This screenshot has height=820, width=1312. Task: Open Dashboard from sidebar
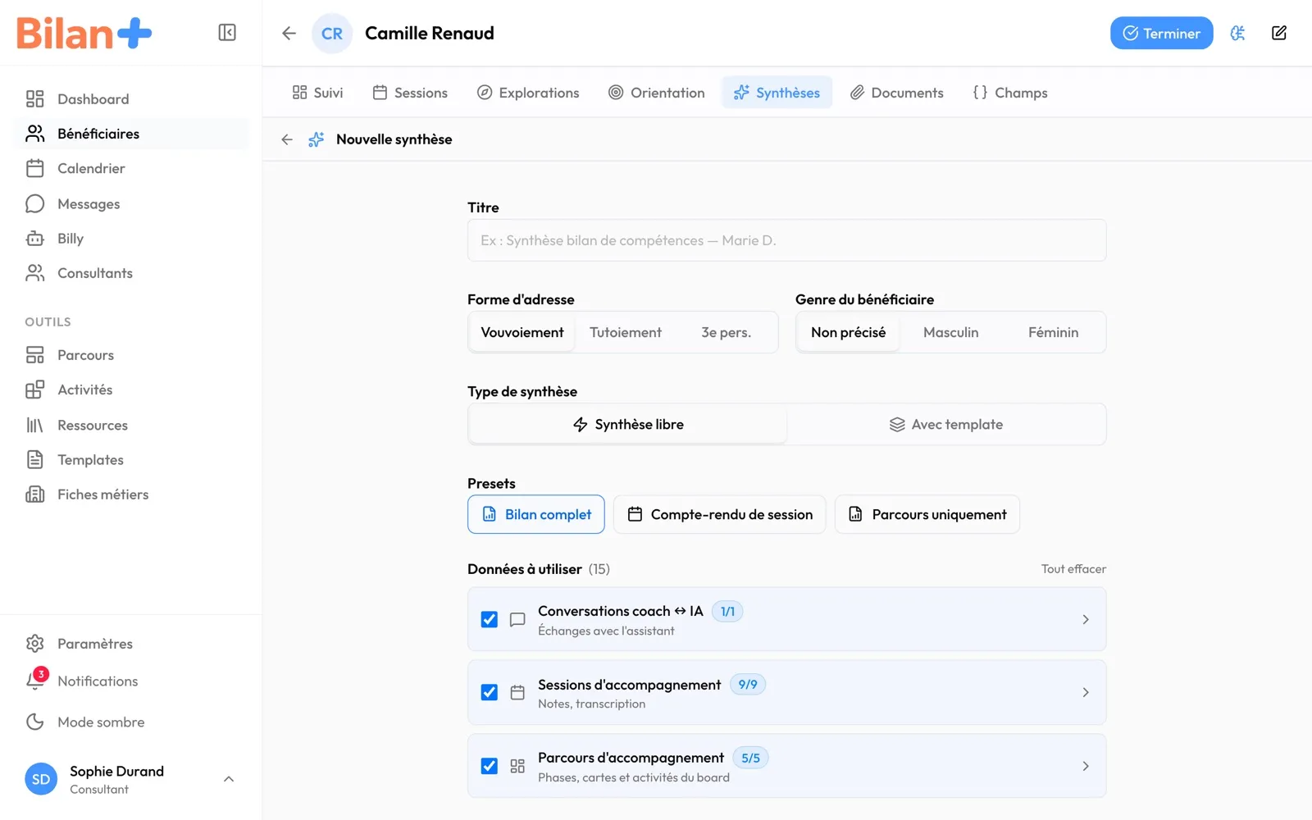pos(131,99)
